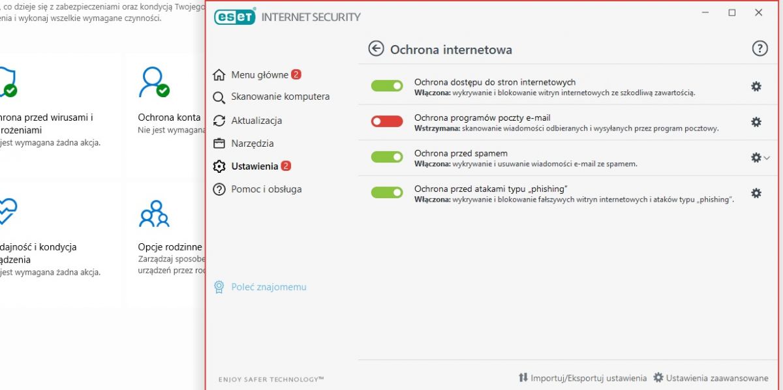
Task: Click the ESET logo in title bar
Action: [x=235, y=17]
